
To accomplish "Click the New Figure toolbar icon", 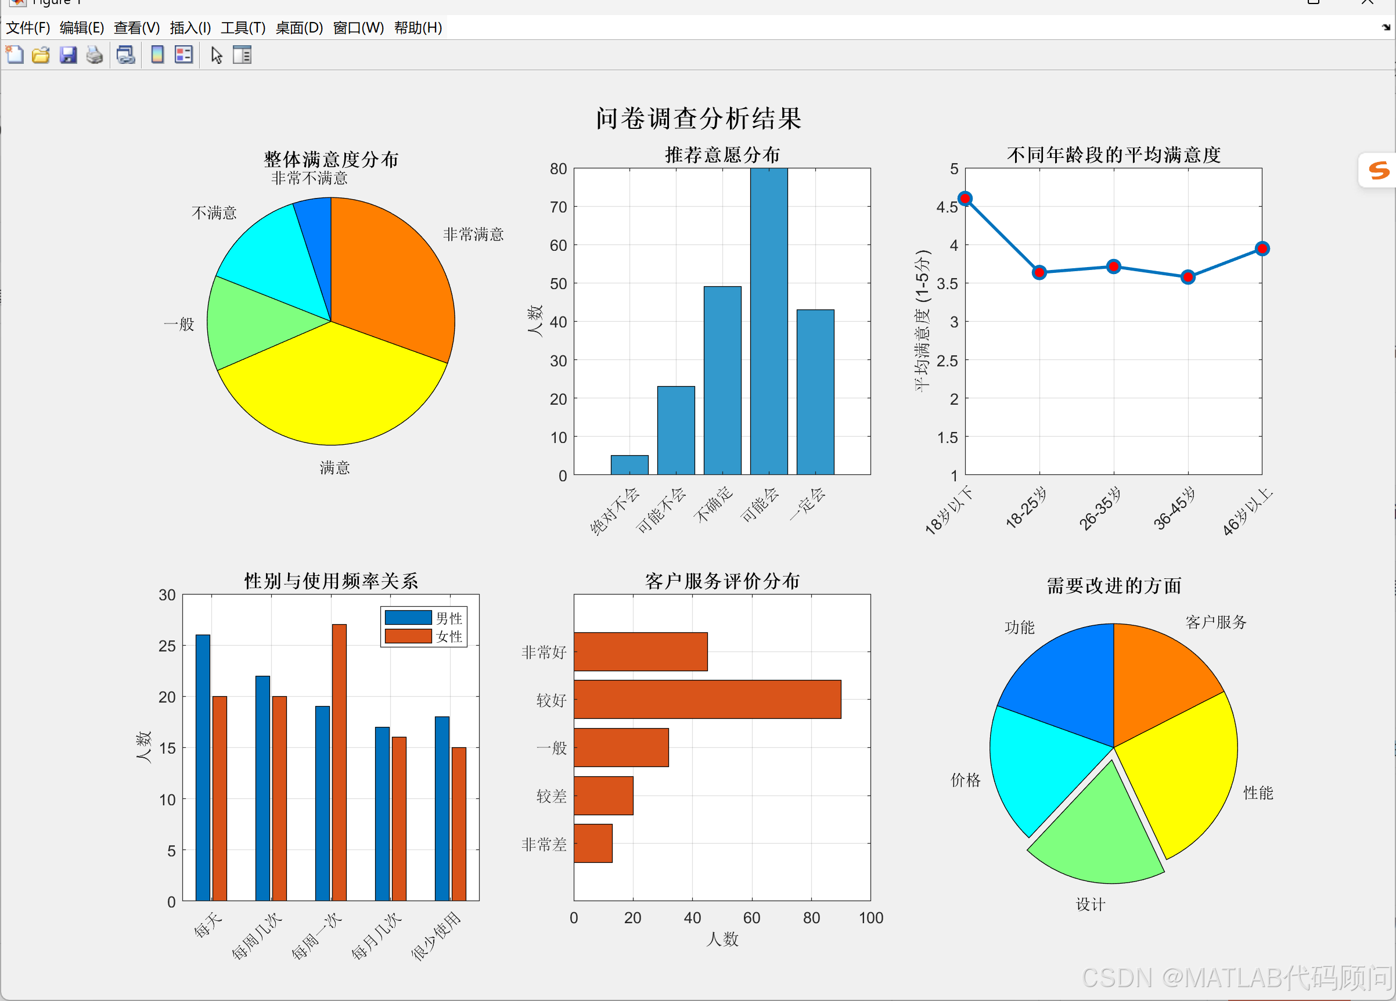I will pos(15,55).
